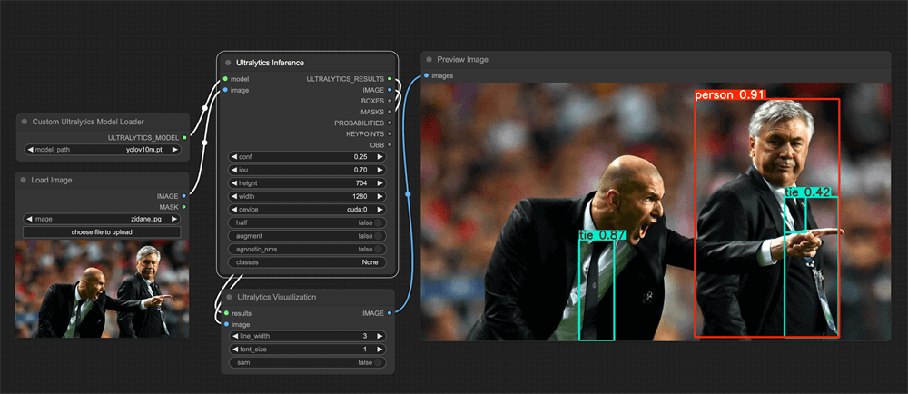Click the conf 0.25 value field
The height and width of the screenshot is (394, 908).
coord(308,157)
